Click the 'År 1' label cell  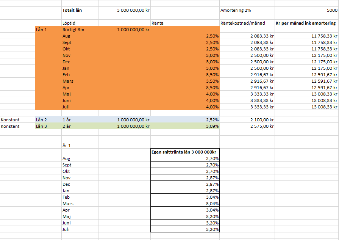[x=67, y=146]
